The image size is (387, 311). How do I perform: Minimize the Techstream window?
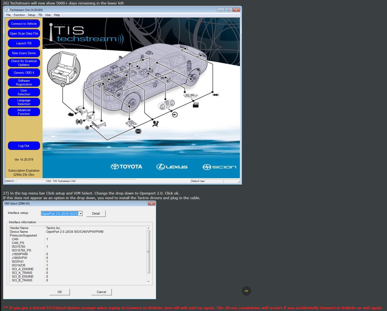pyautogui.click(x=221, y=10)
